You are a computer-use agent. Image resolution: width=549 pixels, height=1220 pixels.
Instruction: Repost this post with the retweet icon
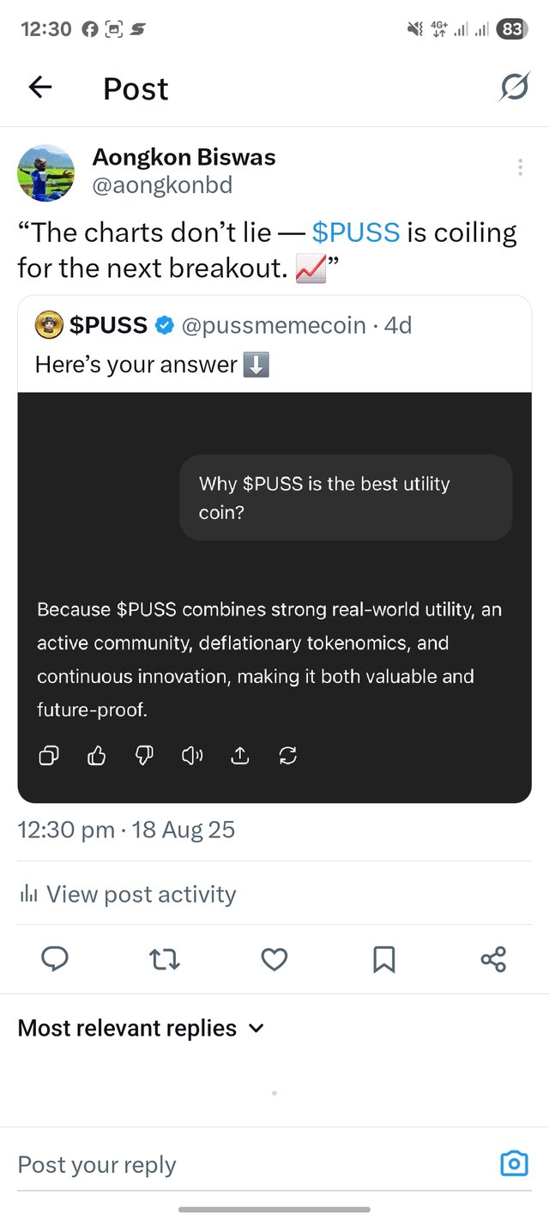tap(164, 958)
